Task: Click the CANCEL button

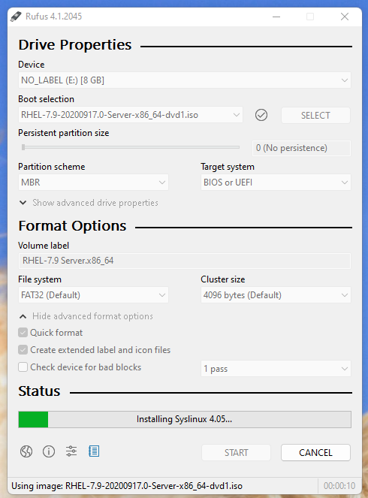Action: (315, 453)
